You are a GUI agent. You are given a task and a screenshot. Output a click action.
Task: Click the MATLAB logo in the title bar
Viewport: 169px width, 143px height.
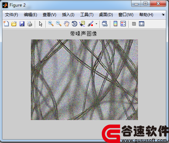(5, 5)
